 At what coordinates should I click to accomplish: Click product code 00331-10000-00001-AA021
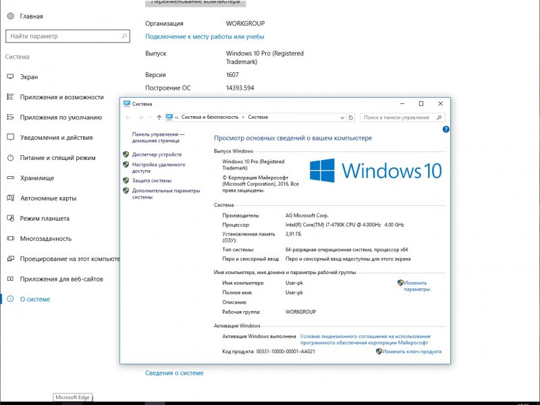coord(286,352)
